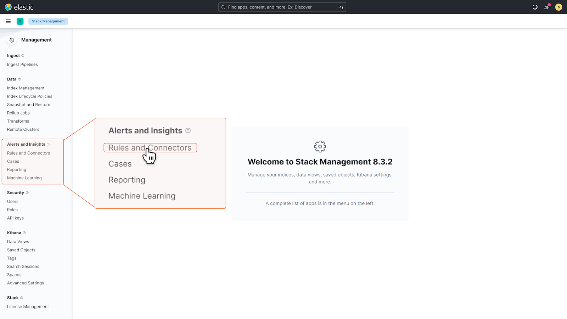Open Rules and Connectors in sidebar
Image resolution: width=567 pixels, height=319 pixels.
(28, 153)
